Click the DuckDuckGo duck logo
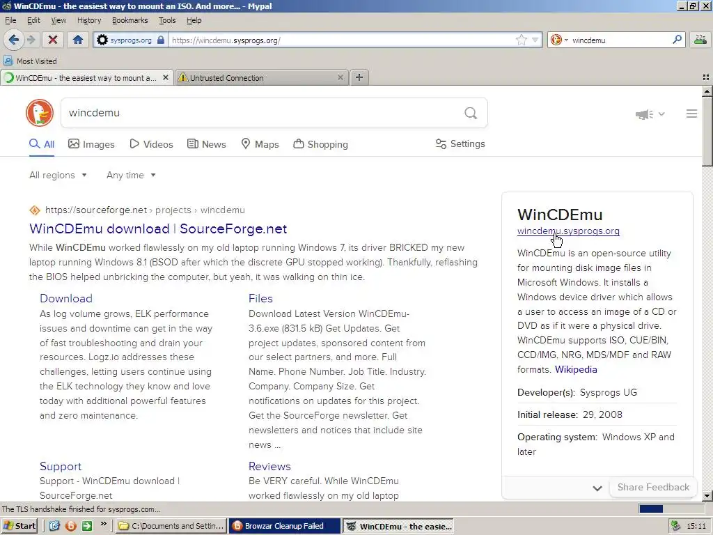The image size is (713, 535). tap(40, 113)
